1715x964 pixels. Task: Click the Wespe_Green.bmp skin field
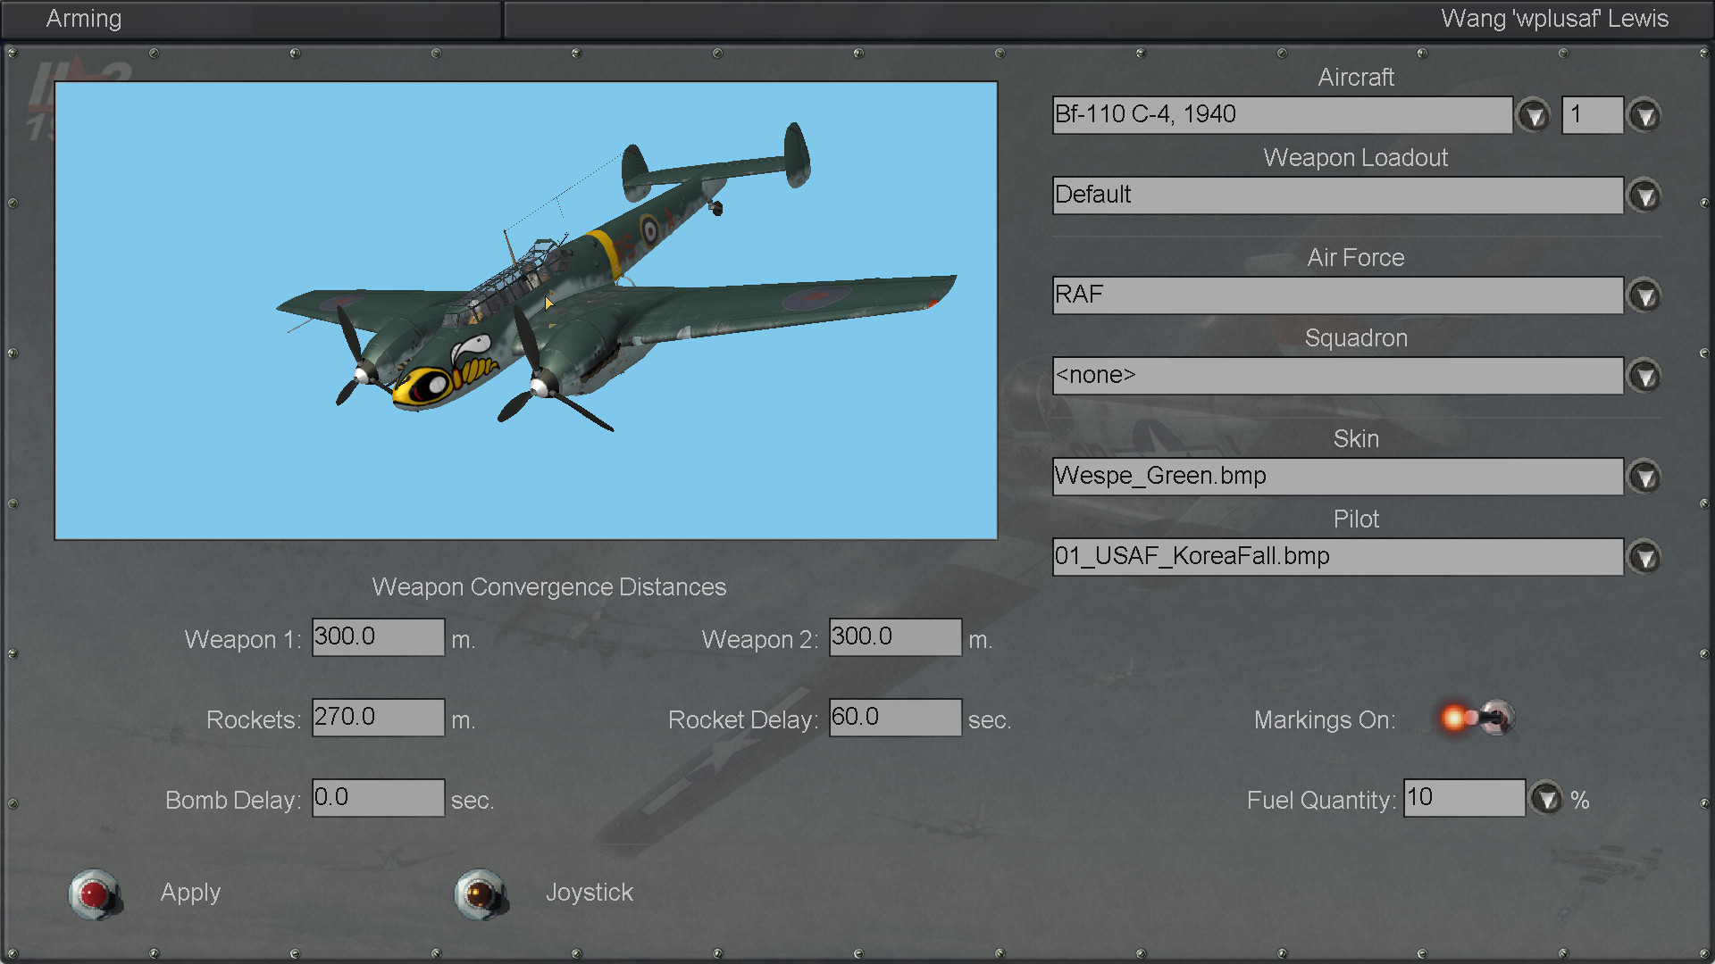1337,477
